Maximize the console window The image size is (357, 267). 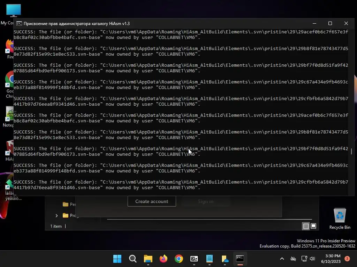(x=330, y=23)
